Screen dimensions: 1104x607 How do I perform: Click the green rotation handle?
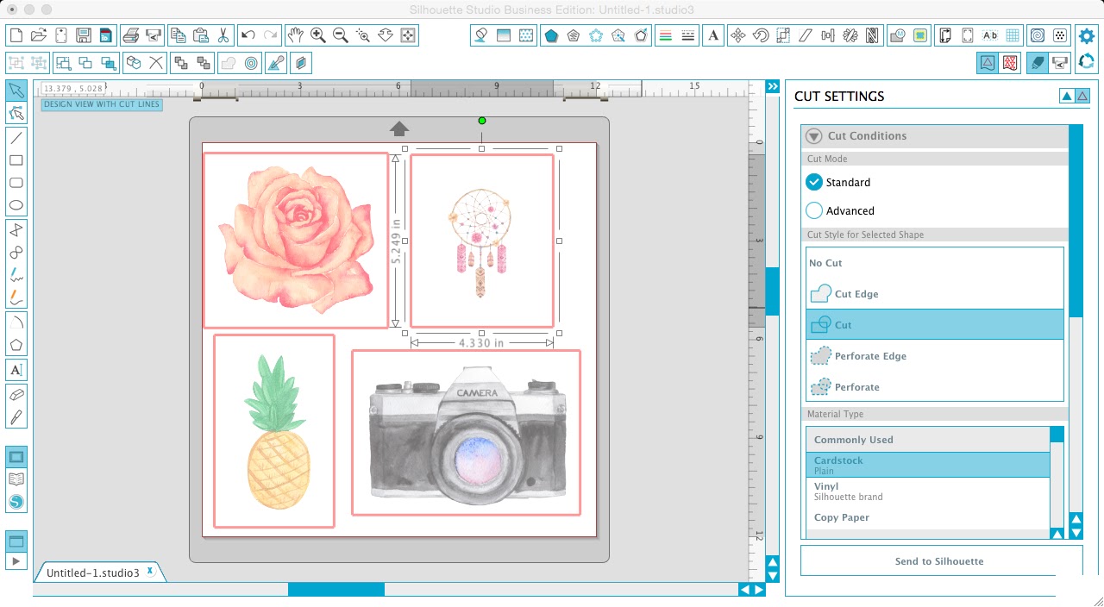click(482, 121)
